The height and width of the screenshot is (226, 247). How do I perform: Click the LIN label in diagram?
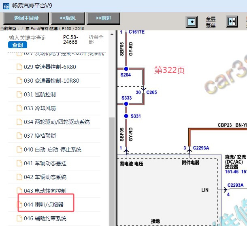[x=205, y=190]
